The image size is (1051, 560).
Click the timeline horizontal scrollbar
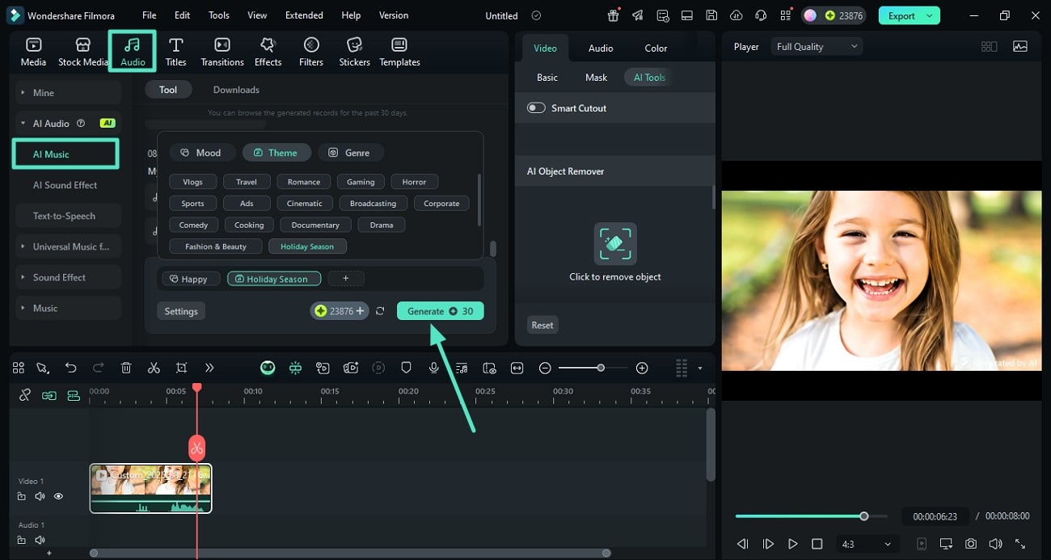tap(350, 553)
